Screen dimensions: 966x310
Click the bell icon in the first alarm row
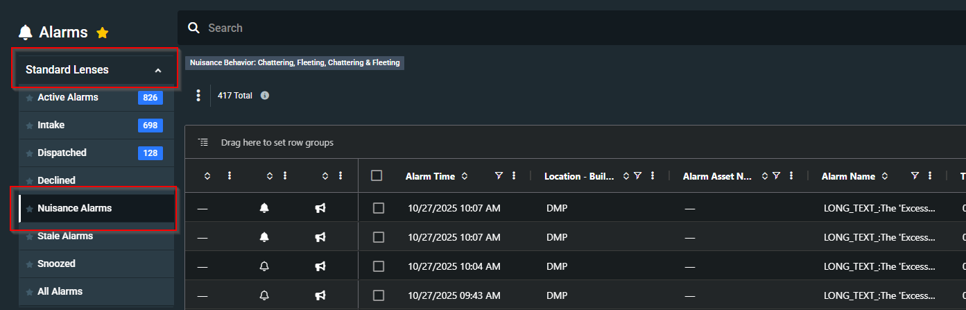[264, 208]
